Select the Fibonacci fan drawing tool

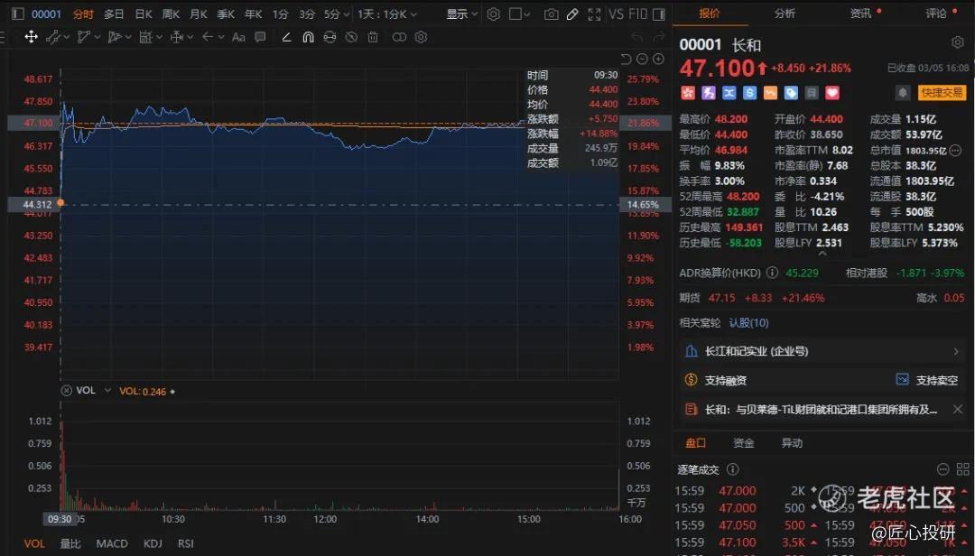click(115, 37)
